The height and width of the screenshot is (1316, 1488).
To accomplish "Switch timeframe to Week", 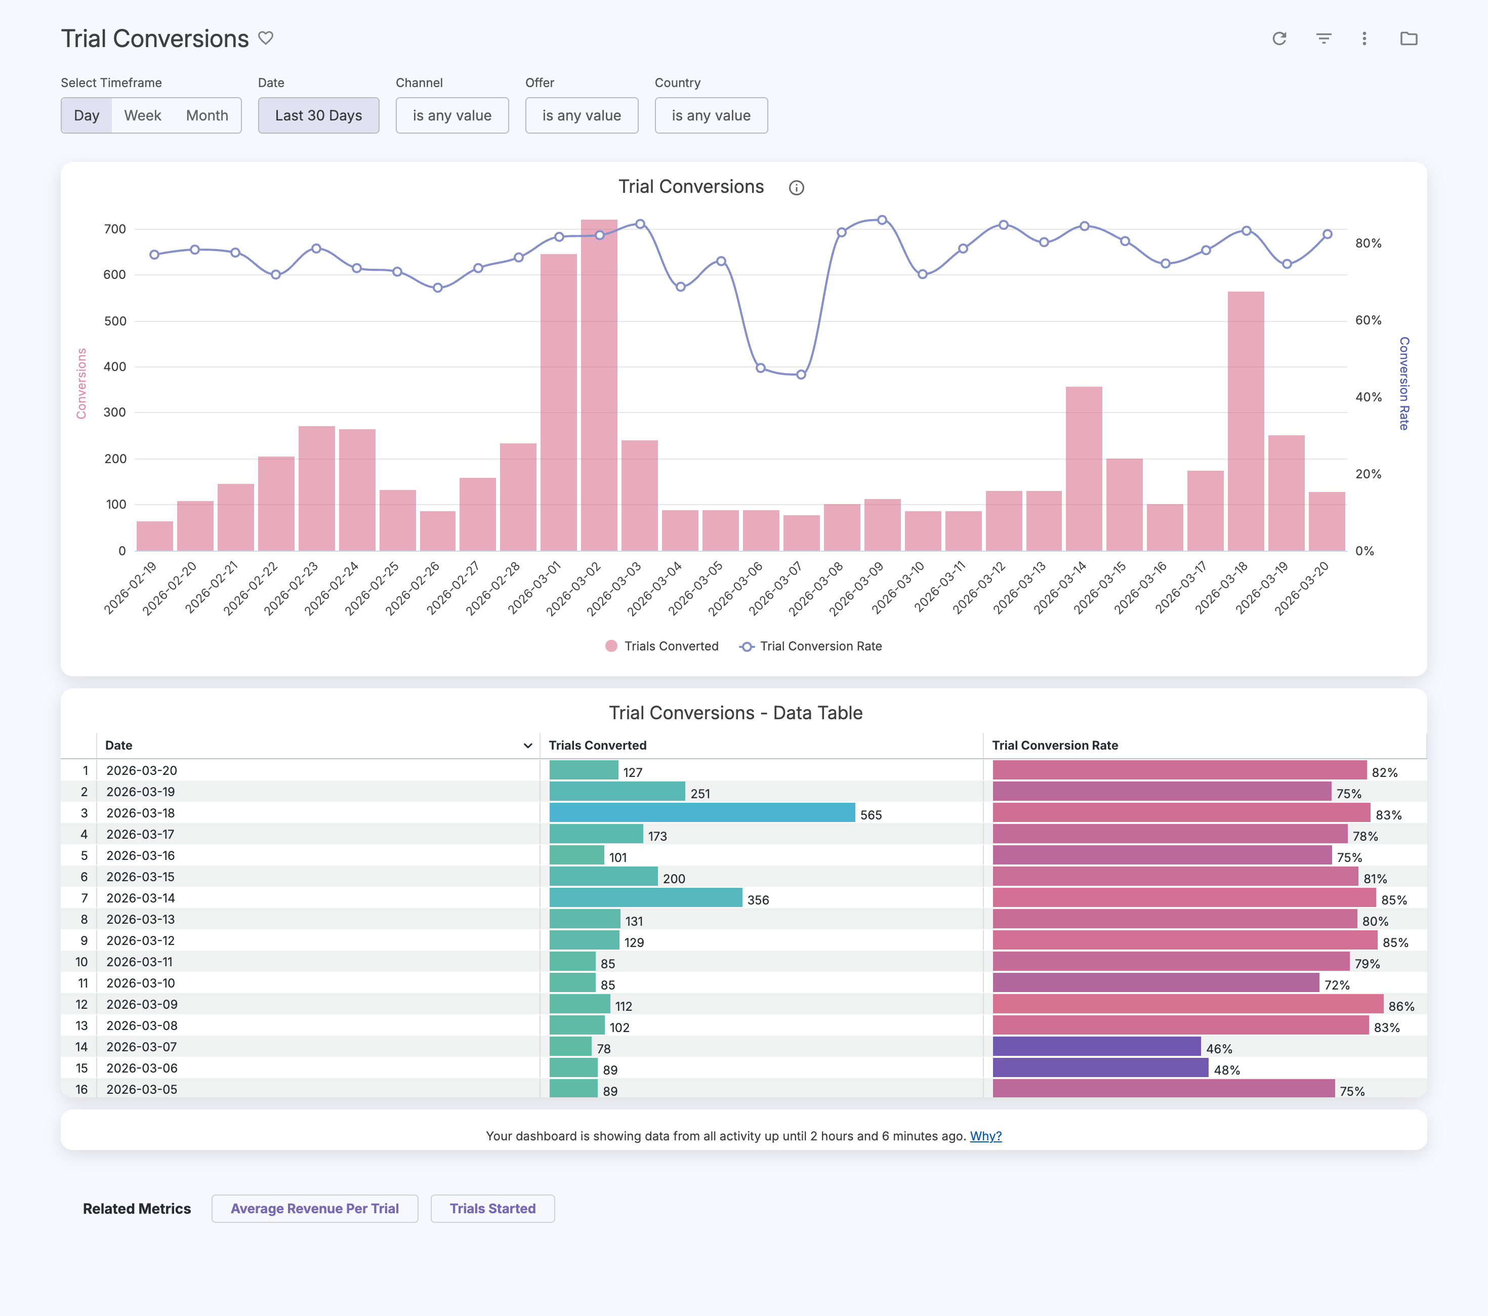I will [143, 115].
